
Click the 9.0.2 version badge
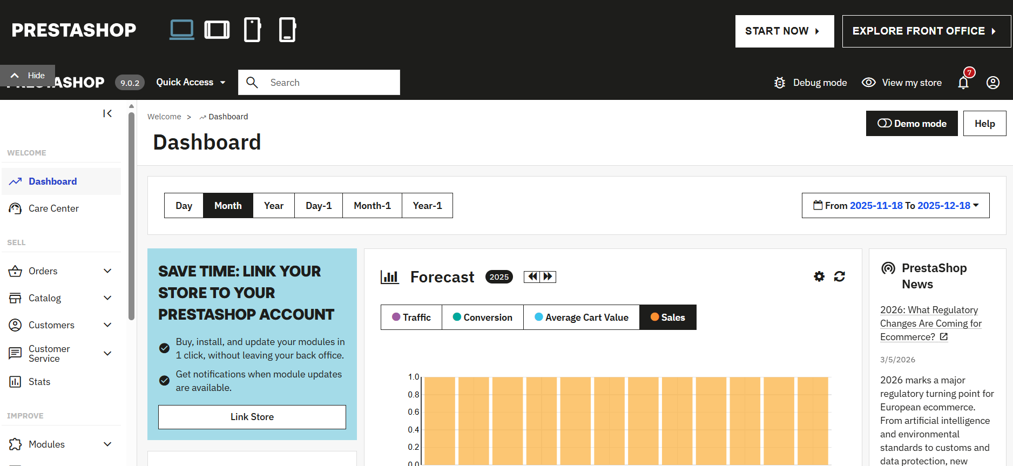pos(130,83)
